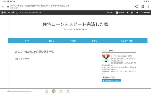Follow on Twitter with the blue button

point(111,80)
